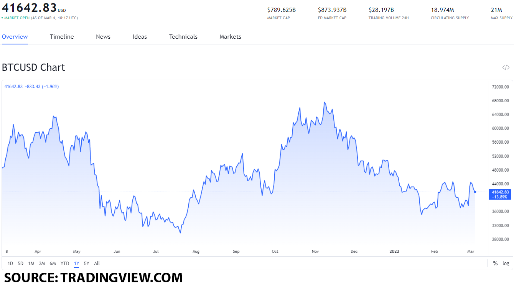Viewport: 514px width, 285px height.
Task: Click the Aug label on time axis
Action: (x=196, y=252)
